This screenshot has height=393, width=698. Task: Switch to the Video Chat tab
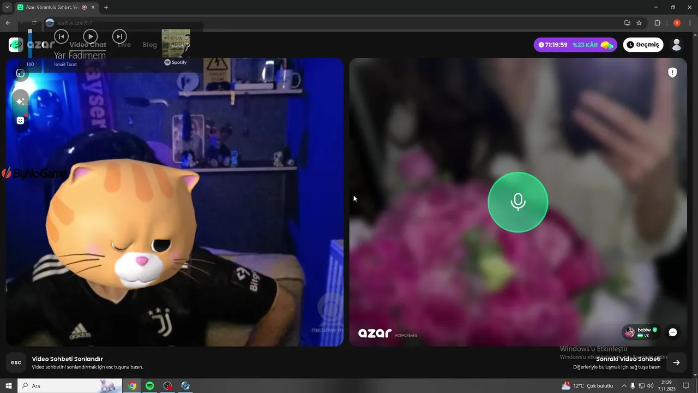(88, 45)
